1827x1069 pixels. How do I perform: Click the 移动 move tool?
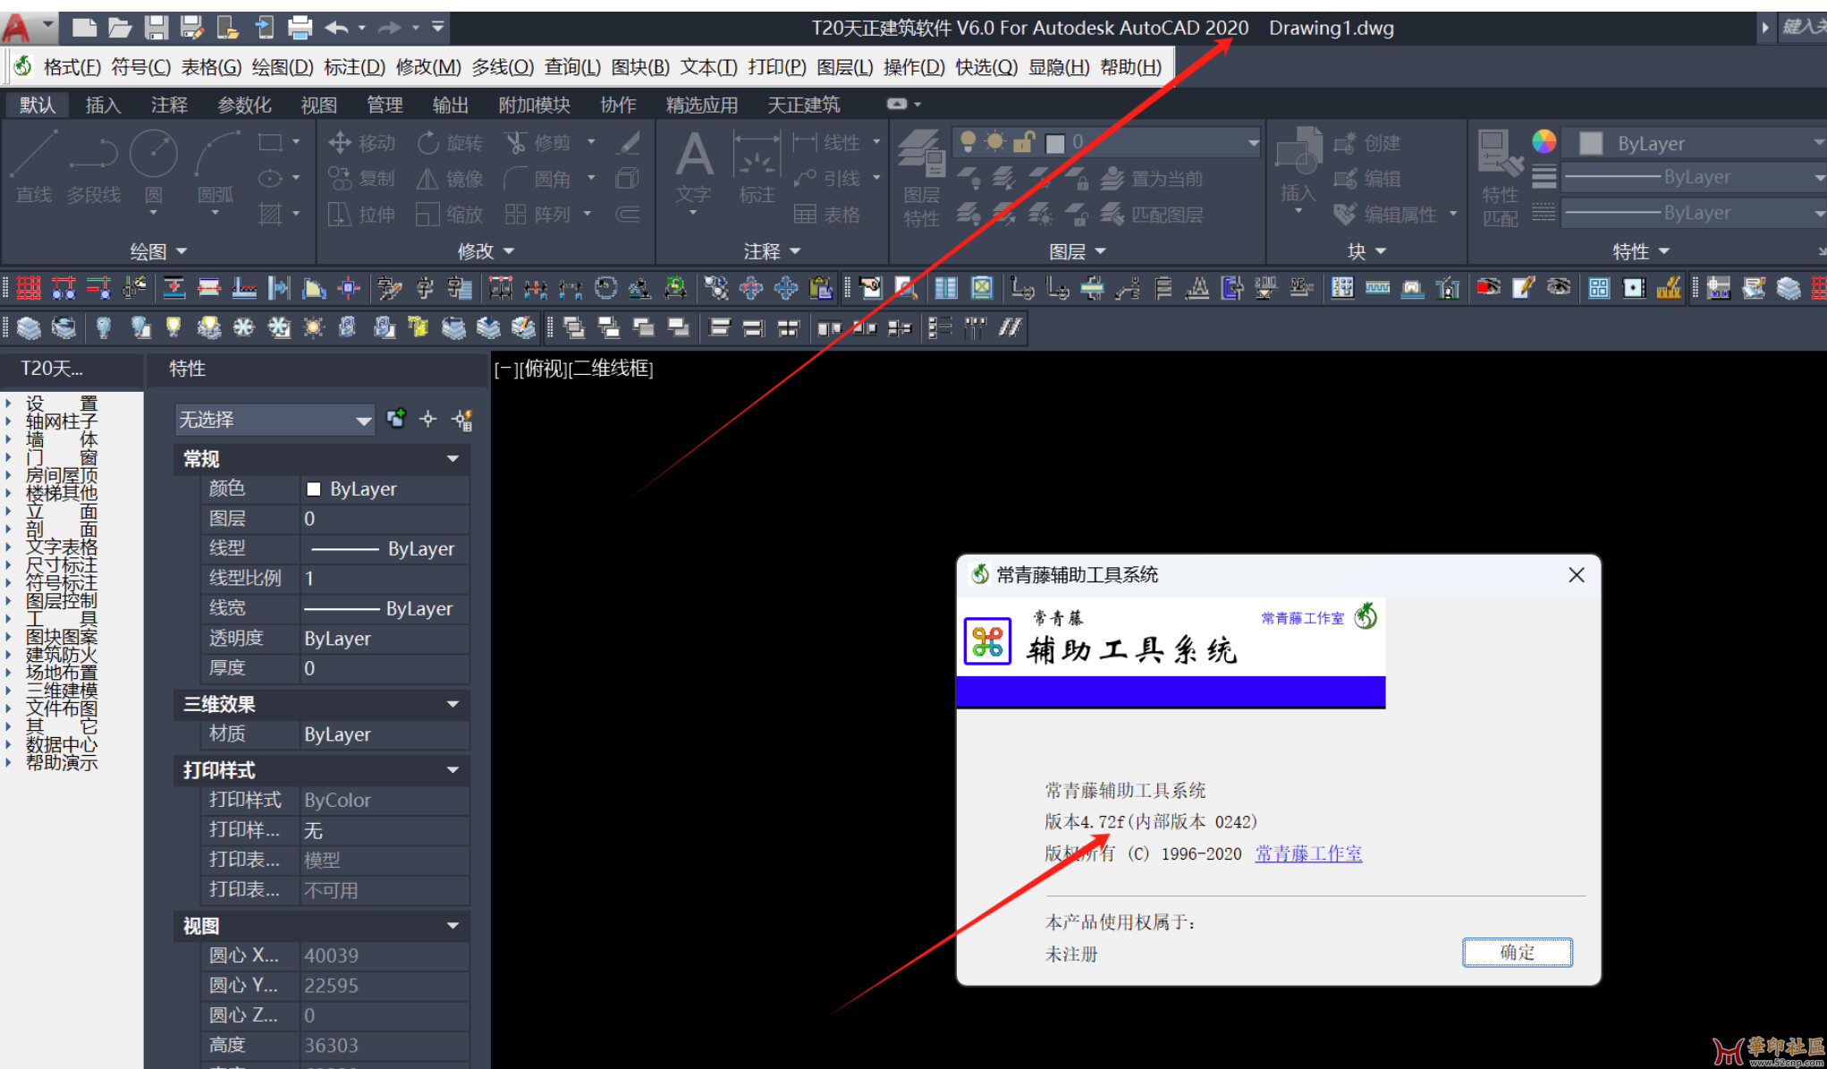[361, 142]
